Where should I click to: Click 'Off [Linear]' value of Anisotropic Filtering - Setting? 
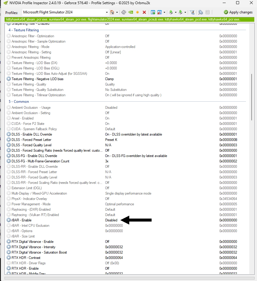pyautogui.click(x=113, y=52)
